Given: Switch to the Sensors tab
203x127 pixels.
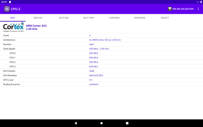Looking at the screenshot, I should click(140, 18).
